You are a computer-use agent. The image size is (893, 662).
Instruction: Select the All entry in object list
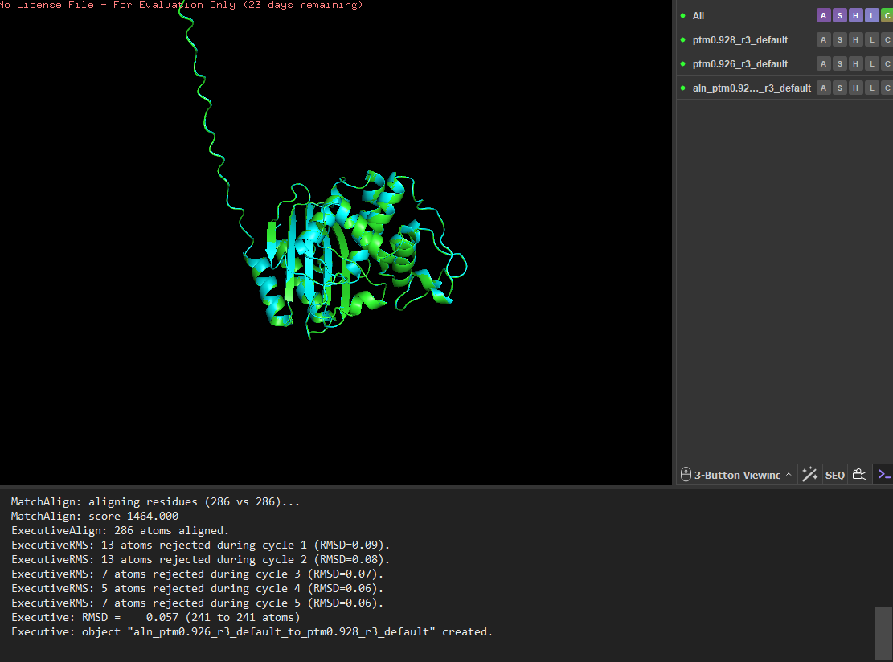(x=698, y=16)
